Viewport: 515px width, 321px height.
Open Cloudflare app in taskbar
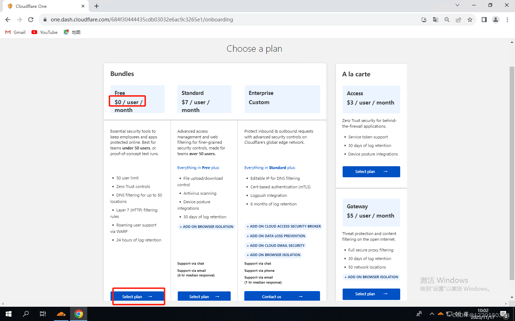pos(61,314)
